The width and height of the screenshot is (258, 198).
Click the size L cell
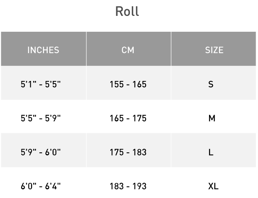point(211,152)
